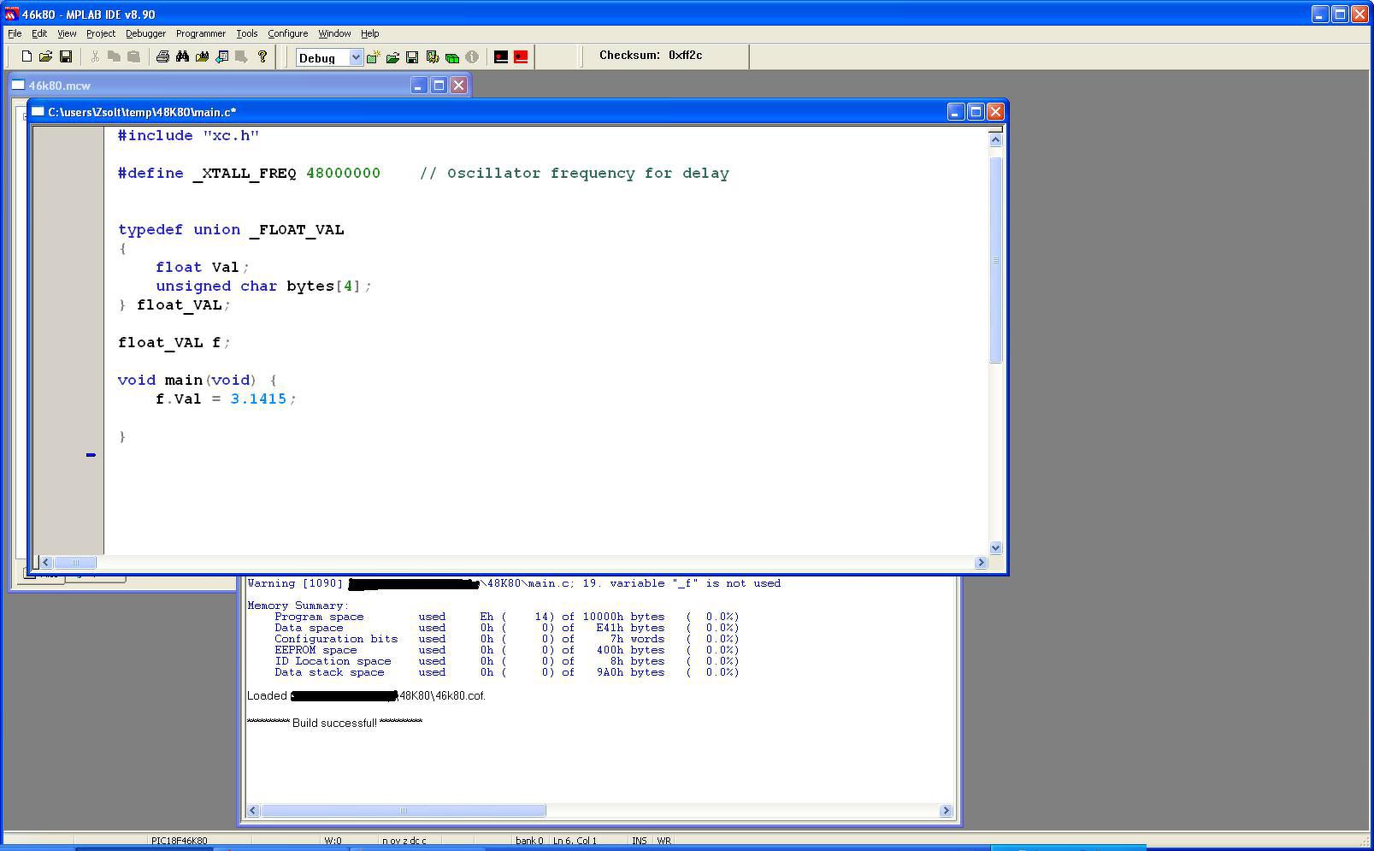Close the main.c editor window
The image size is (1374, 851).
point(995,111)
